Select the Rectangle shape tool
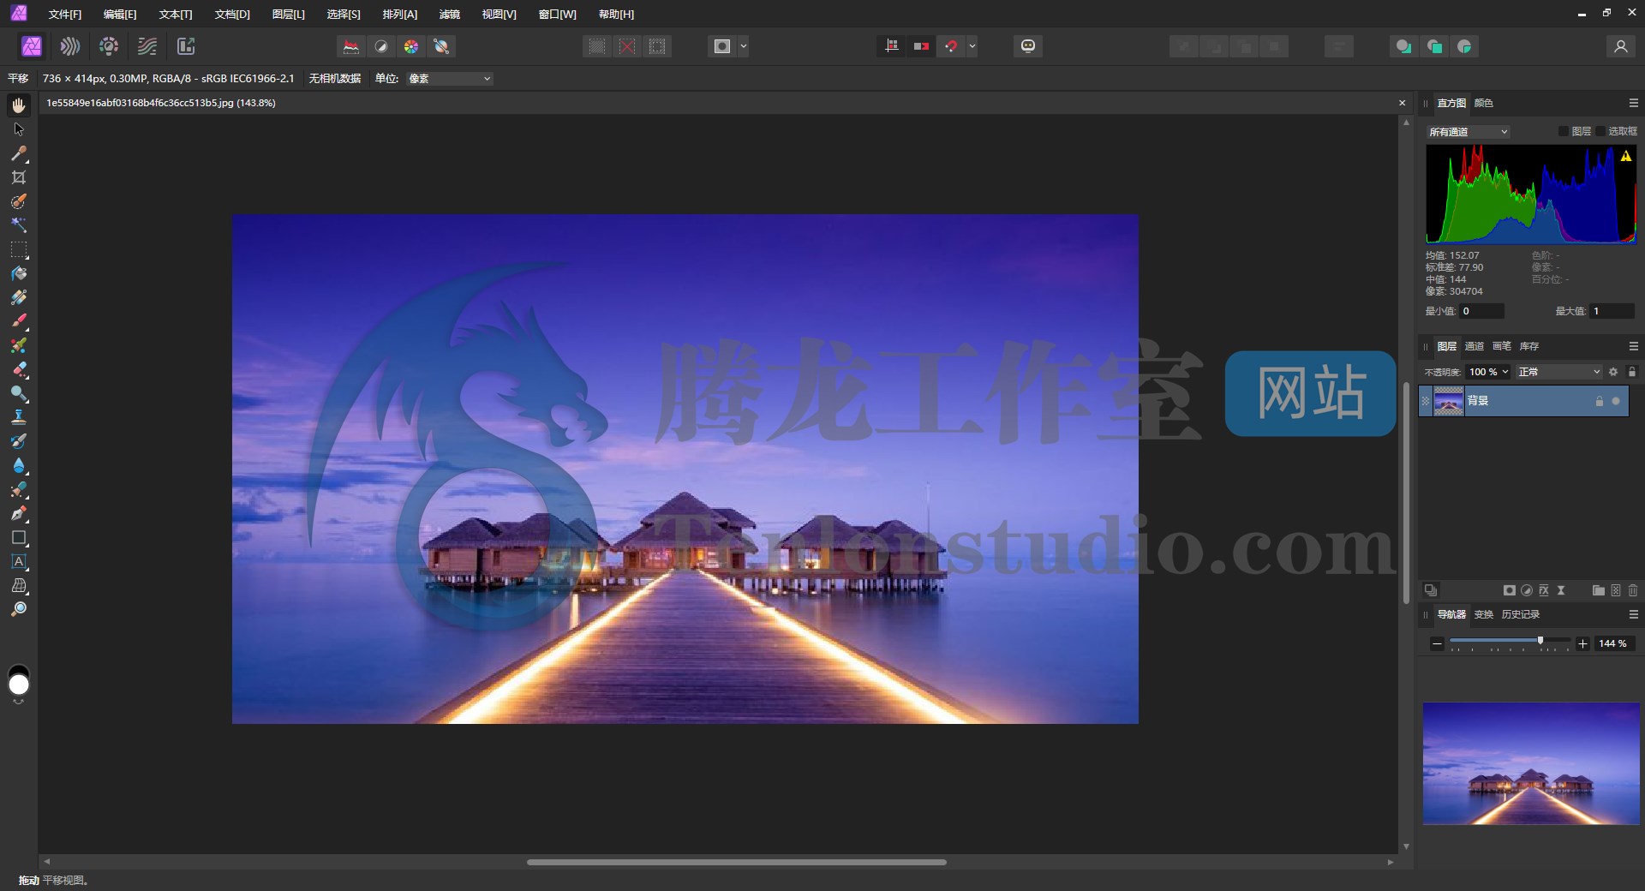1645x891 pixels. (19, 537)
